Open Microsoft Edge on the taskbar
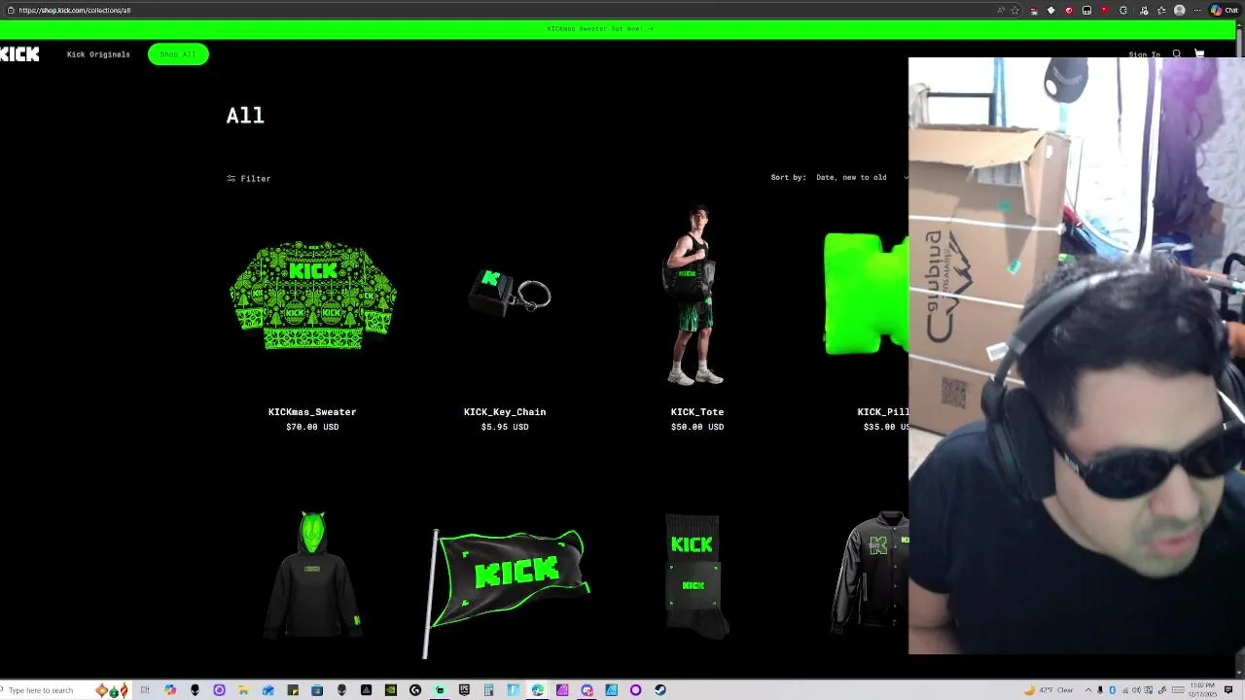This screenshot has width=1245, height=700. pos(537,690)
